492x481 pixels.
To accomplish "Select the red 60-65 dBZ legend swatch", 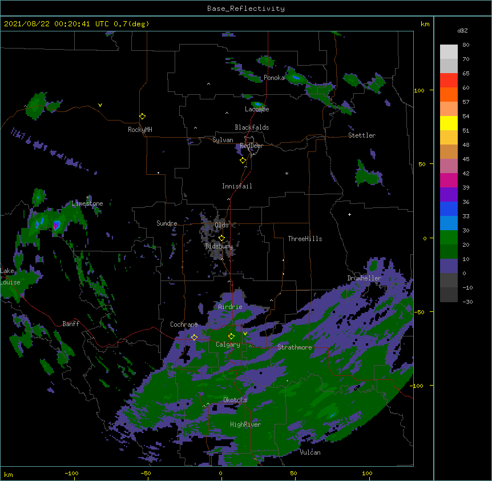I will click(x=449, y=80).
